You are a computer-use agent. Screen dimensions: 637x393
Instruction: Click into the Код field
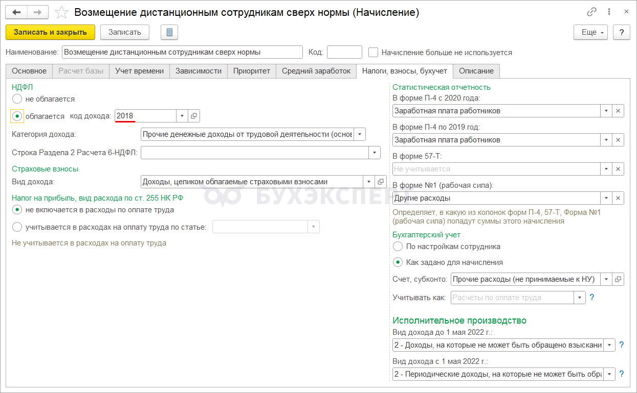344,52
